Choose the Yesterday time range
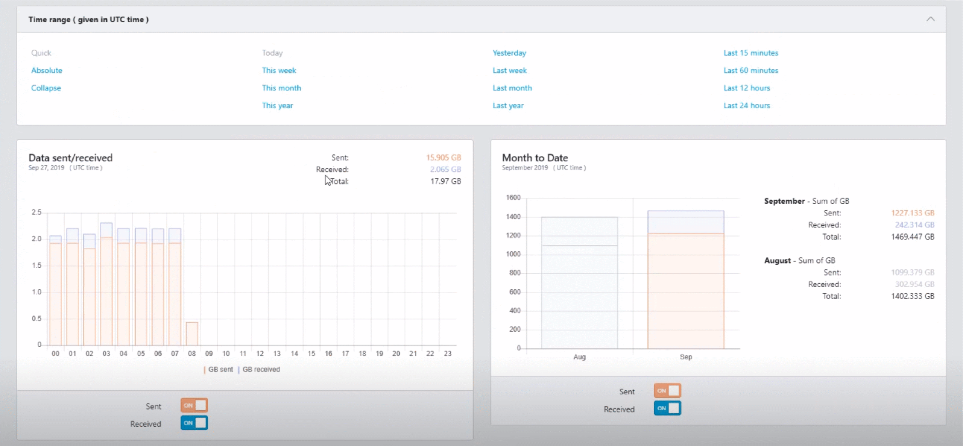Viewport: 963px width, 446px height. point(509,53)
